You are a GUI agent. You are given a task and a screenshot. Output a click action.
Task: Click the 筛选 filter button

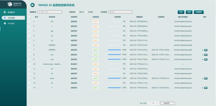[x=181, y=12]
